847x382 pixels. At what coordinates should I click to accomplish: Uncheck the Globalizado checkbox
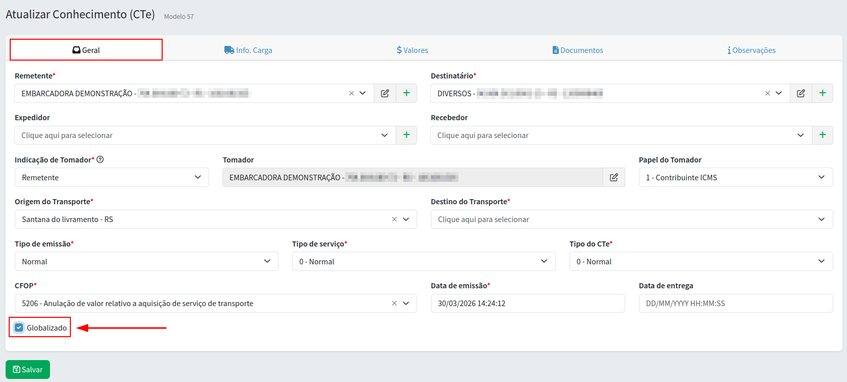click(19, 328)
